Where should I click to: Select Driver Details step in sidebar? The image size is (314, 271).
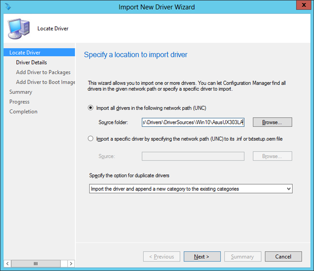point(31,63)
